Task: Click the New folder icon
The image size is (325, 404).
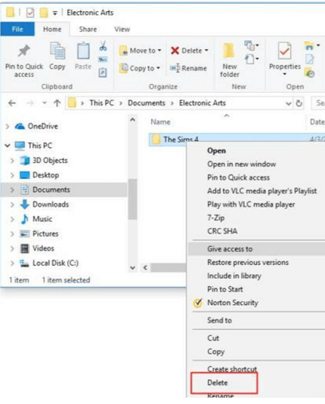Action: pos(229,51)
